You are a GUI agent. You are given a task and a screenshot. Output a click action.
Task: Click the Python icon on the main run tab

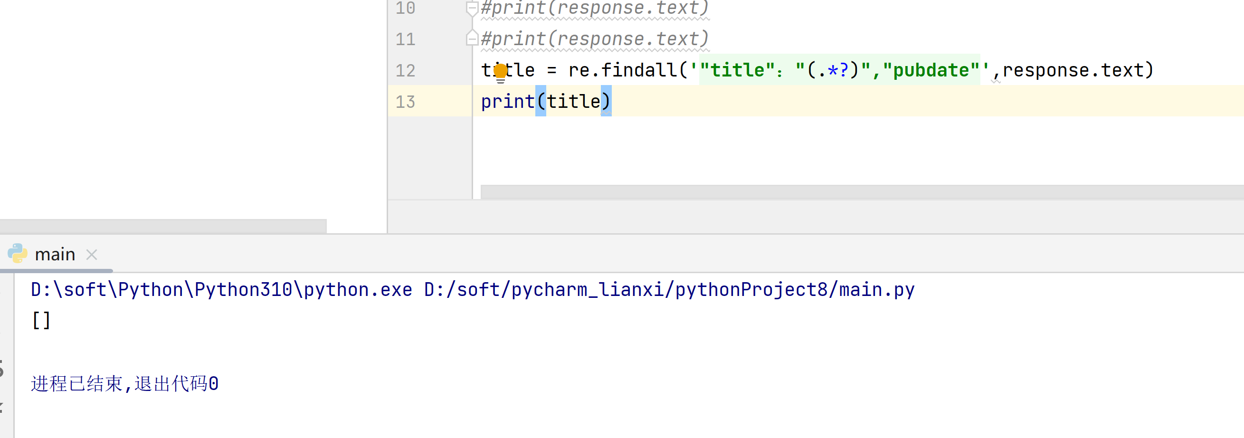click(x=18, y=254)
